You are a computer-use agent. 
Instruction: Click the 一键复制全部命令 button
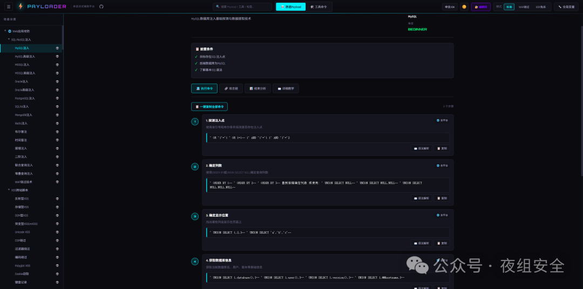coord(209,107)
